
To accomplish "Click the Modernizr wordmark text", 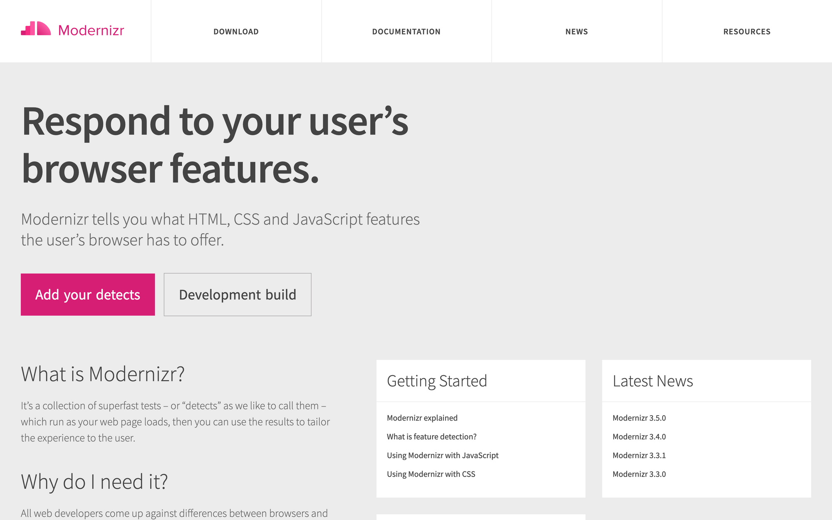I will tap(91, 30).
